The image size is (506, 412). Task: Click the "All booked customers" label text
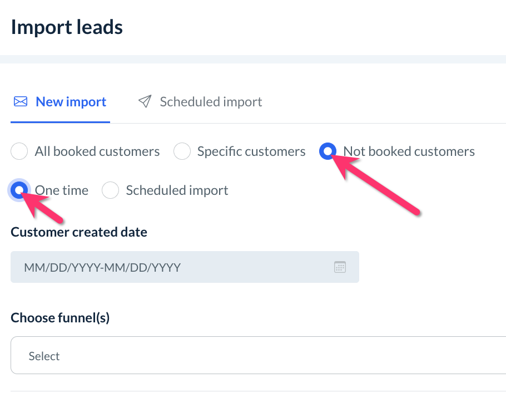click(x=97, y=151)
